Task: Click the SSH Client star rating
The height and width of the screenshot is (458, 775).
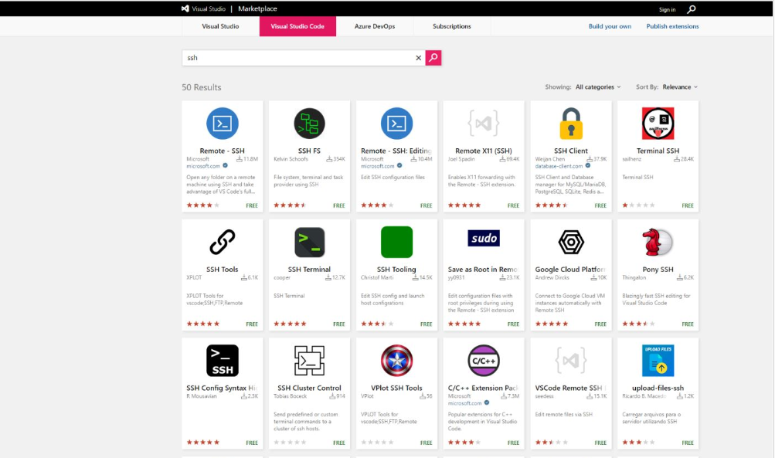Action: point(552,205)
